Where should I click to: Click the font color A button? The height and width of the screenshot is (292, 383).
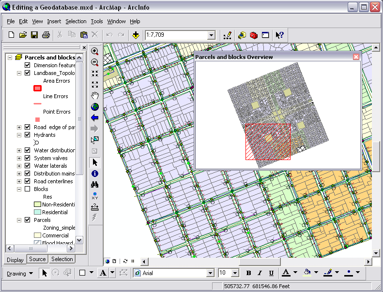pos(286,273)
